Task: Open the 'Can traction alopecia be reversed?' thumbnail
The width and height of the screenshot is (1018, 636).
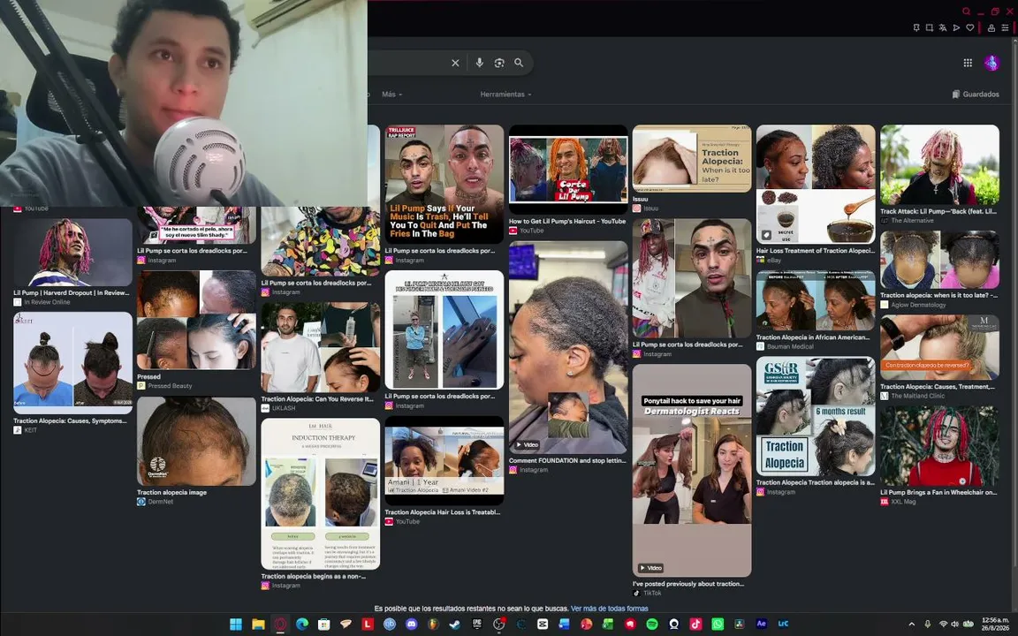Action: pos(939,348)
